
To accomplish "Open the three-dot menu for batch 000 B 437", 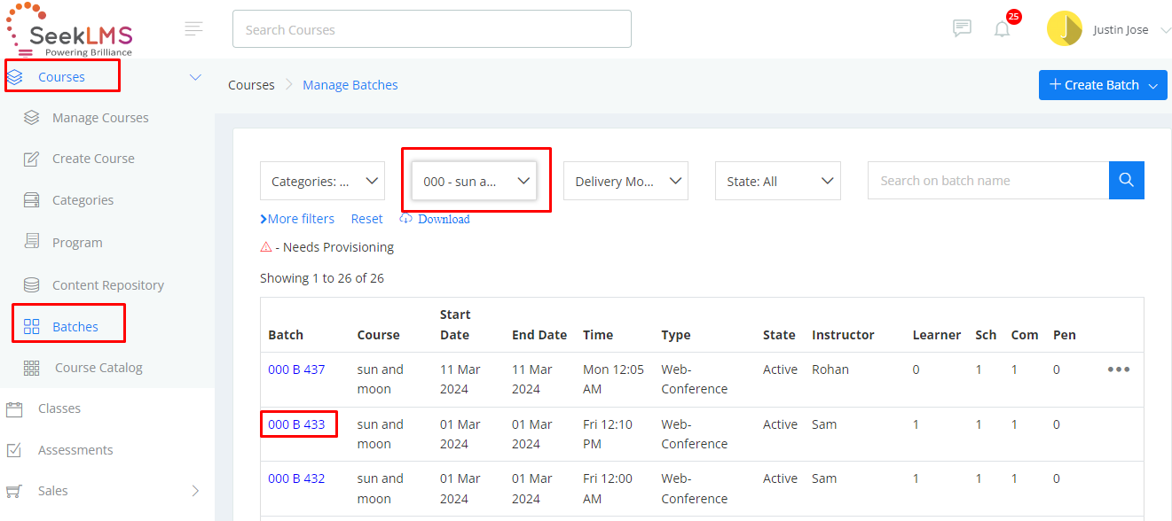I will 1119,369.
